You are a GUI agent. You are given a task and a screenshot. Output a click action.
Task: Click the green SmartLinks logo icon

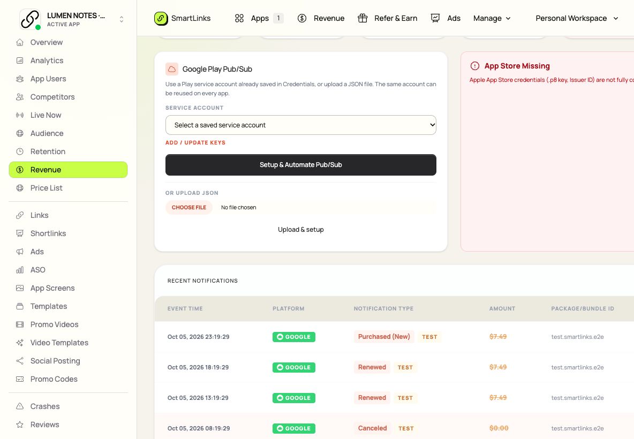[x=161, y=19]
